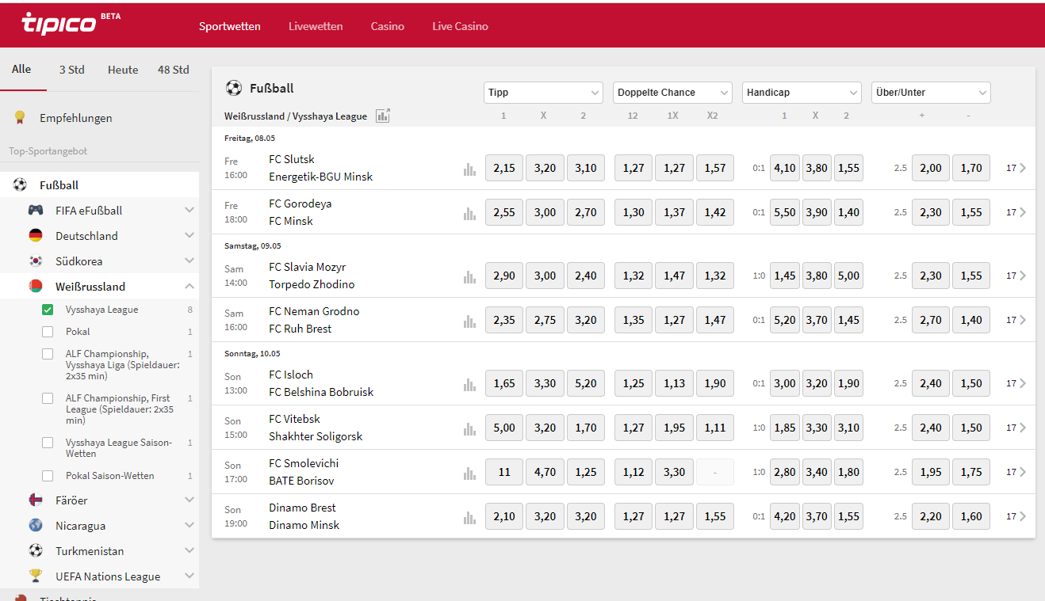Screen dimensions: 1045x601
Task: Open the Handicap dropdown
Action: [x=802, y=93]
